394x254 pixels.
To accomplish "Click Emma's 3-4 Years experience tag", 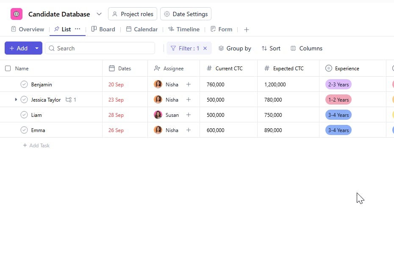I will point(338,130).
